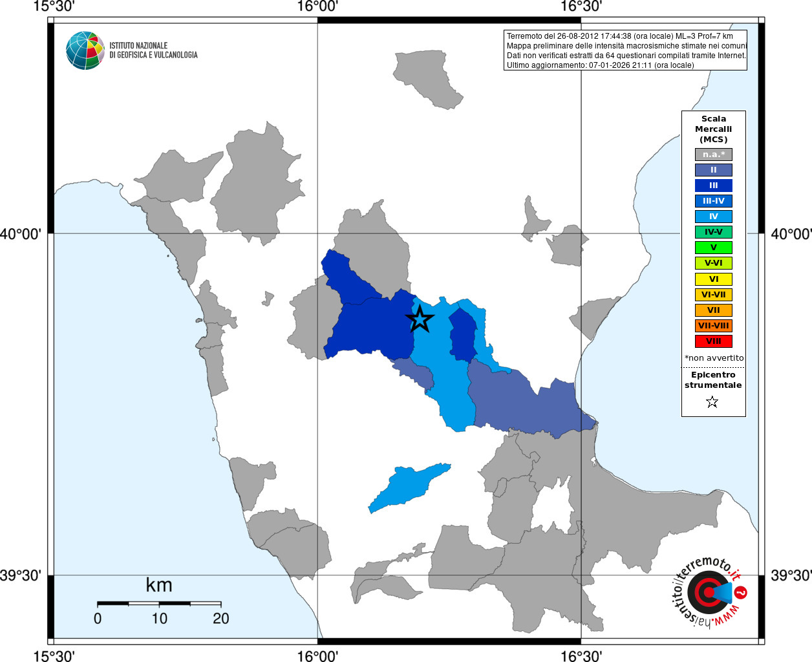Select the intensity II legend swatch
Viewport: 812px width, 662px height.
pyautogui.click(x=714, y=170)
